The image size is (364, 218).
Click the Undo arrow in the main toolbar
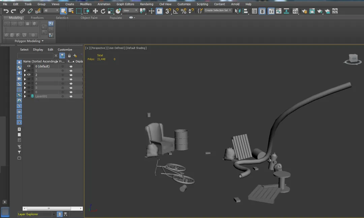[x=6, y=11]
